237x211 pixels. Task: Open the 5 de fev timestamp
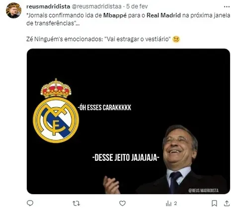click(137, 6)
